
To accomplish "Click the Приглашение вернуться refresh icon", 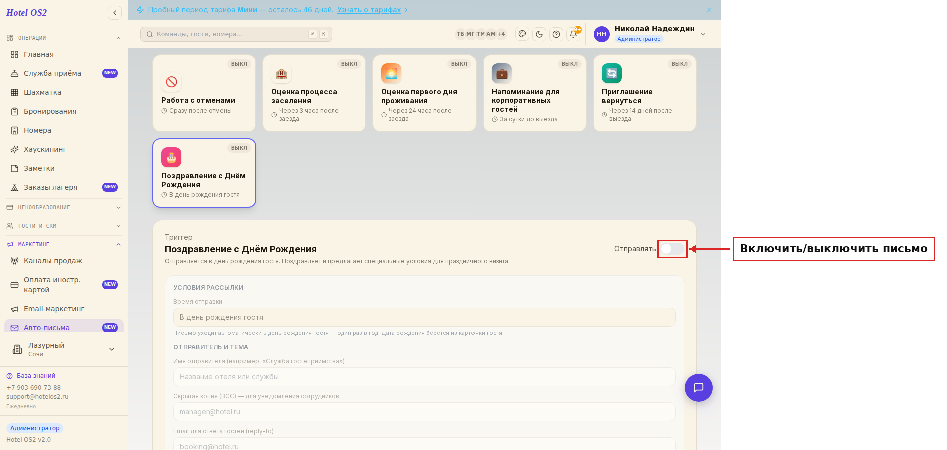I will 612,73.
